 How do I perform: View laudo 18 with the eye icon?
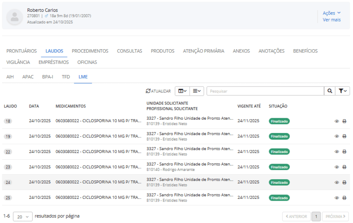337,121
